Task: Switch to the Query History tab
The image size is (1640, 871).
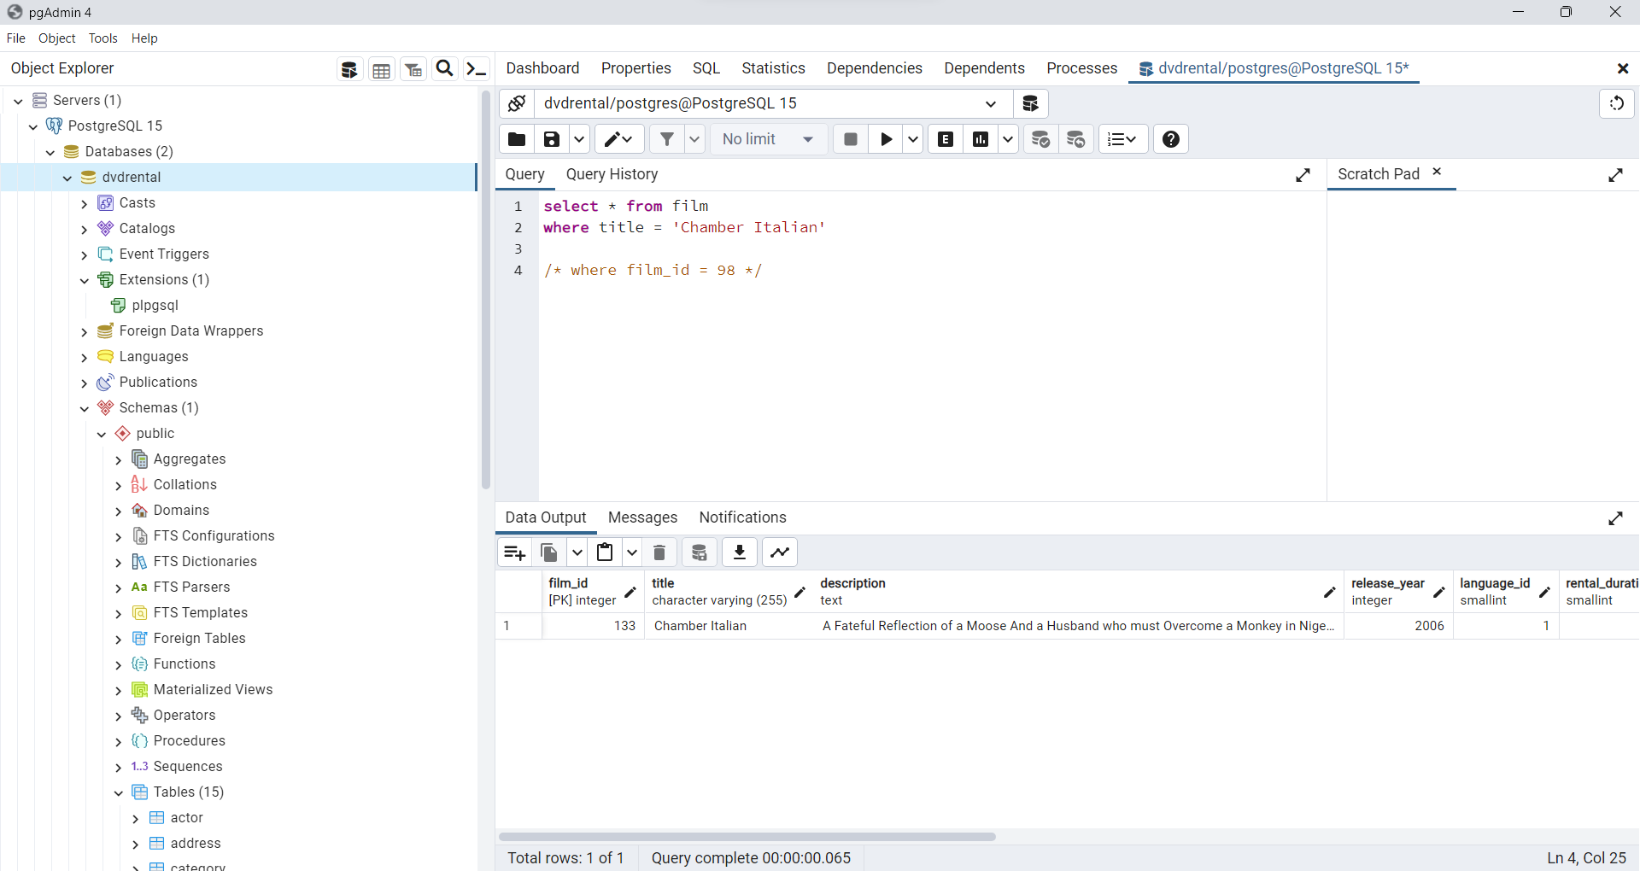Action: coord(612,174)
